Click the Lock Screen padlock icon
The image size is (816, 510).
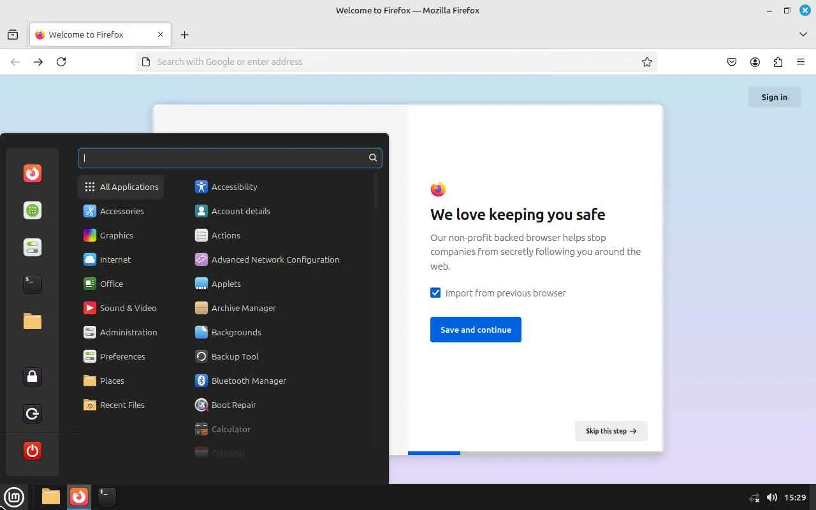click(33, 377)
